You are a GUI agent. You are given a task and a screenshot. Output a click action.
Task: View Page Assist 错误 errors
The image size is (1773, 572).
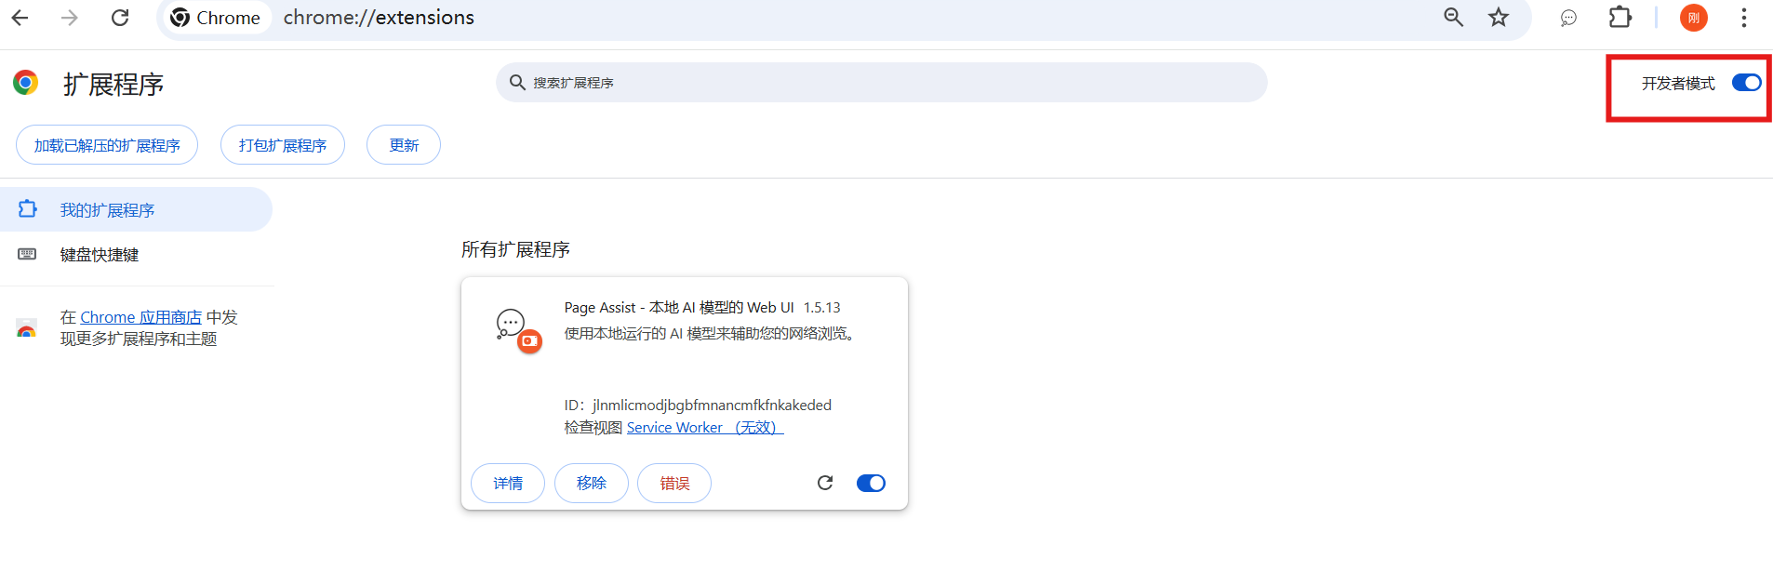674,483
